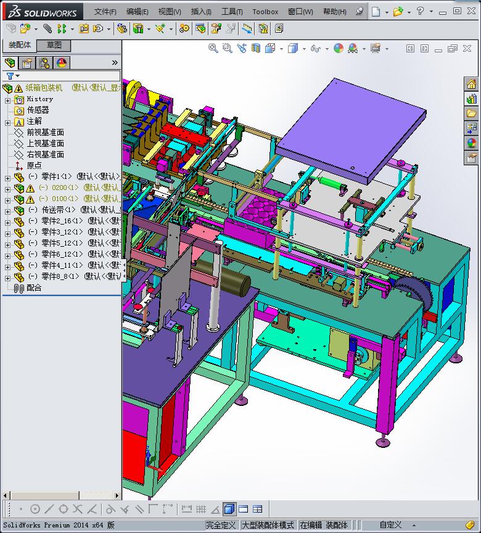Viewport: 481px width, 533px height.
Task: Open the DisplayManager tab icon
Action: point(62,62)
